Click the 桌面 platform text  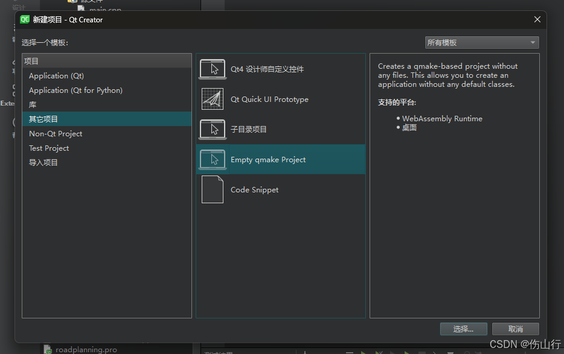coord(409,128)
